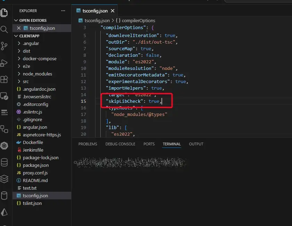This screenshot has width=292, height=226.
Task: Place cursor on the skipLibCheck line
Action: click(x=132, y=101)
